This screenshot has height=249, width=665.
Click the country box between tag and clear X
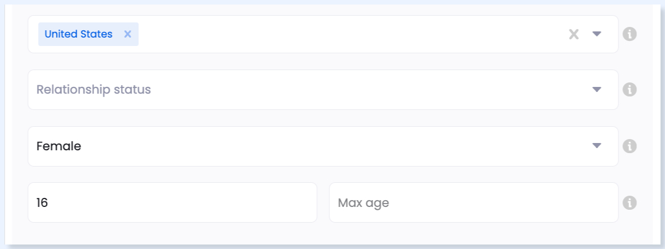(x=352, y=34)
